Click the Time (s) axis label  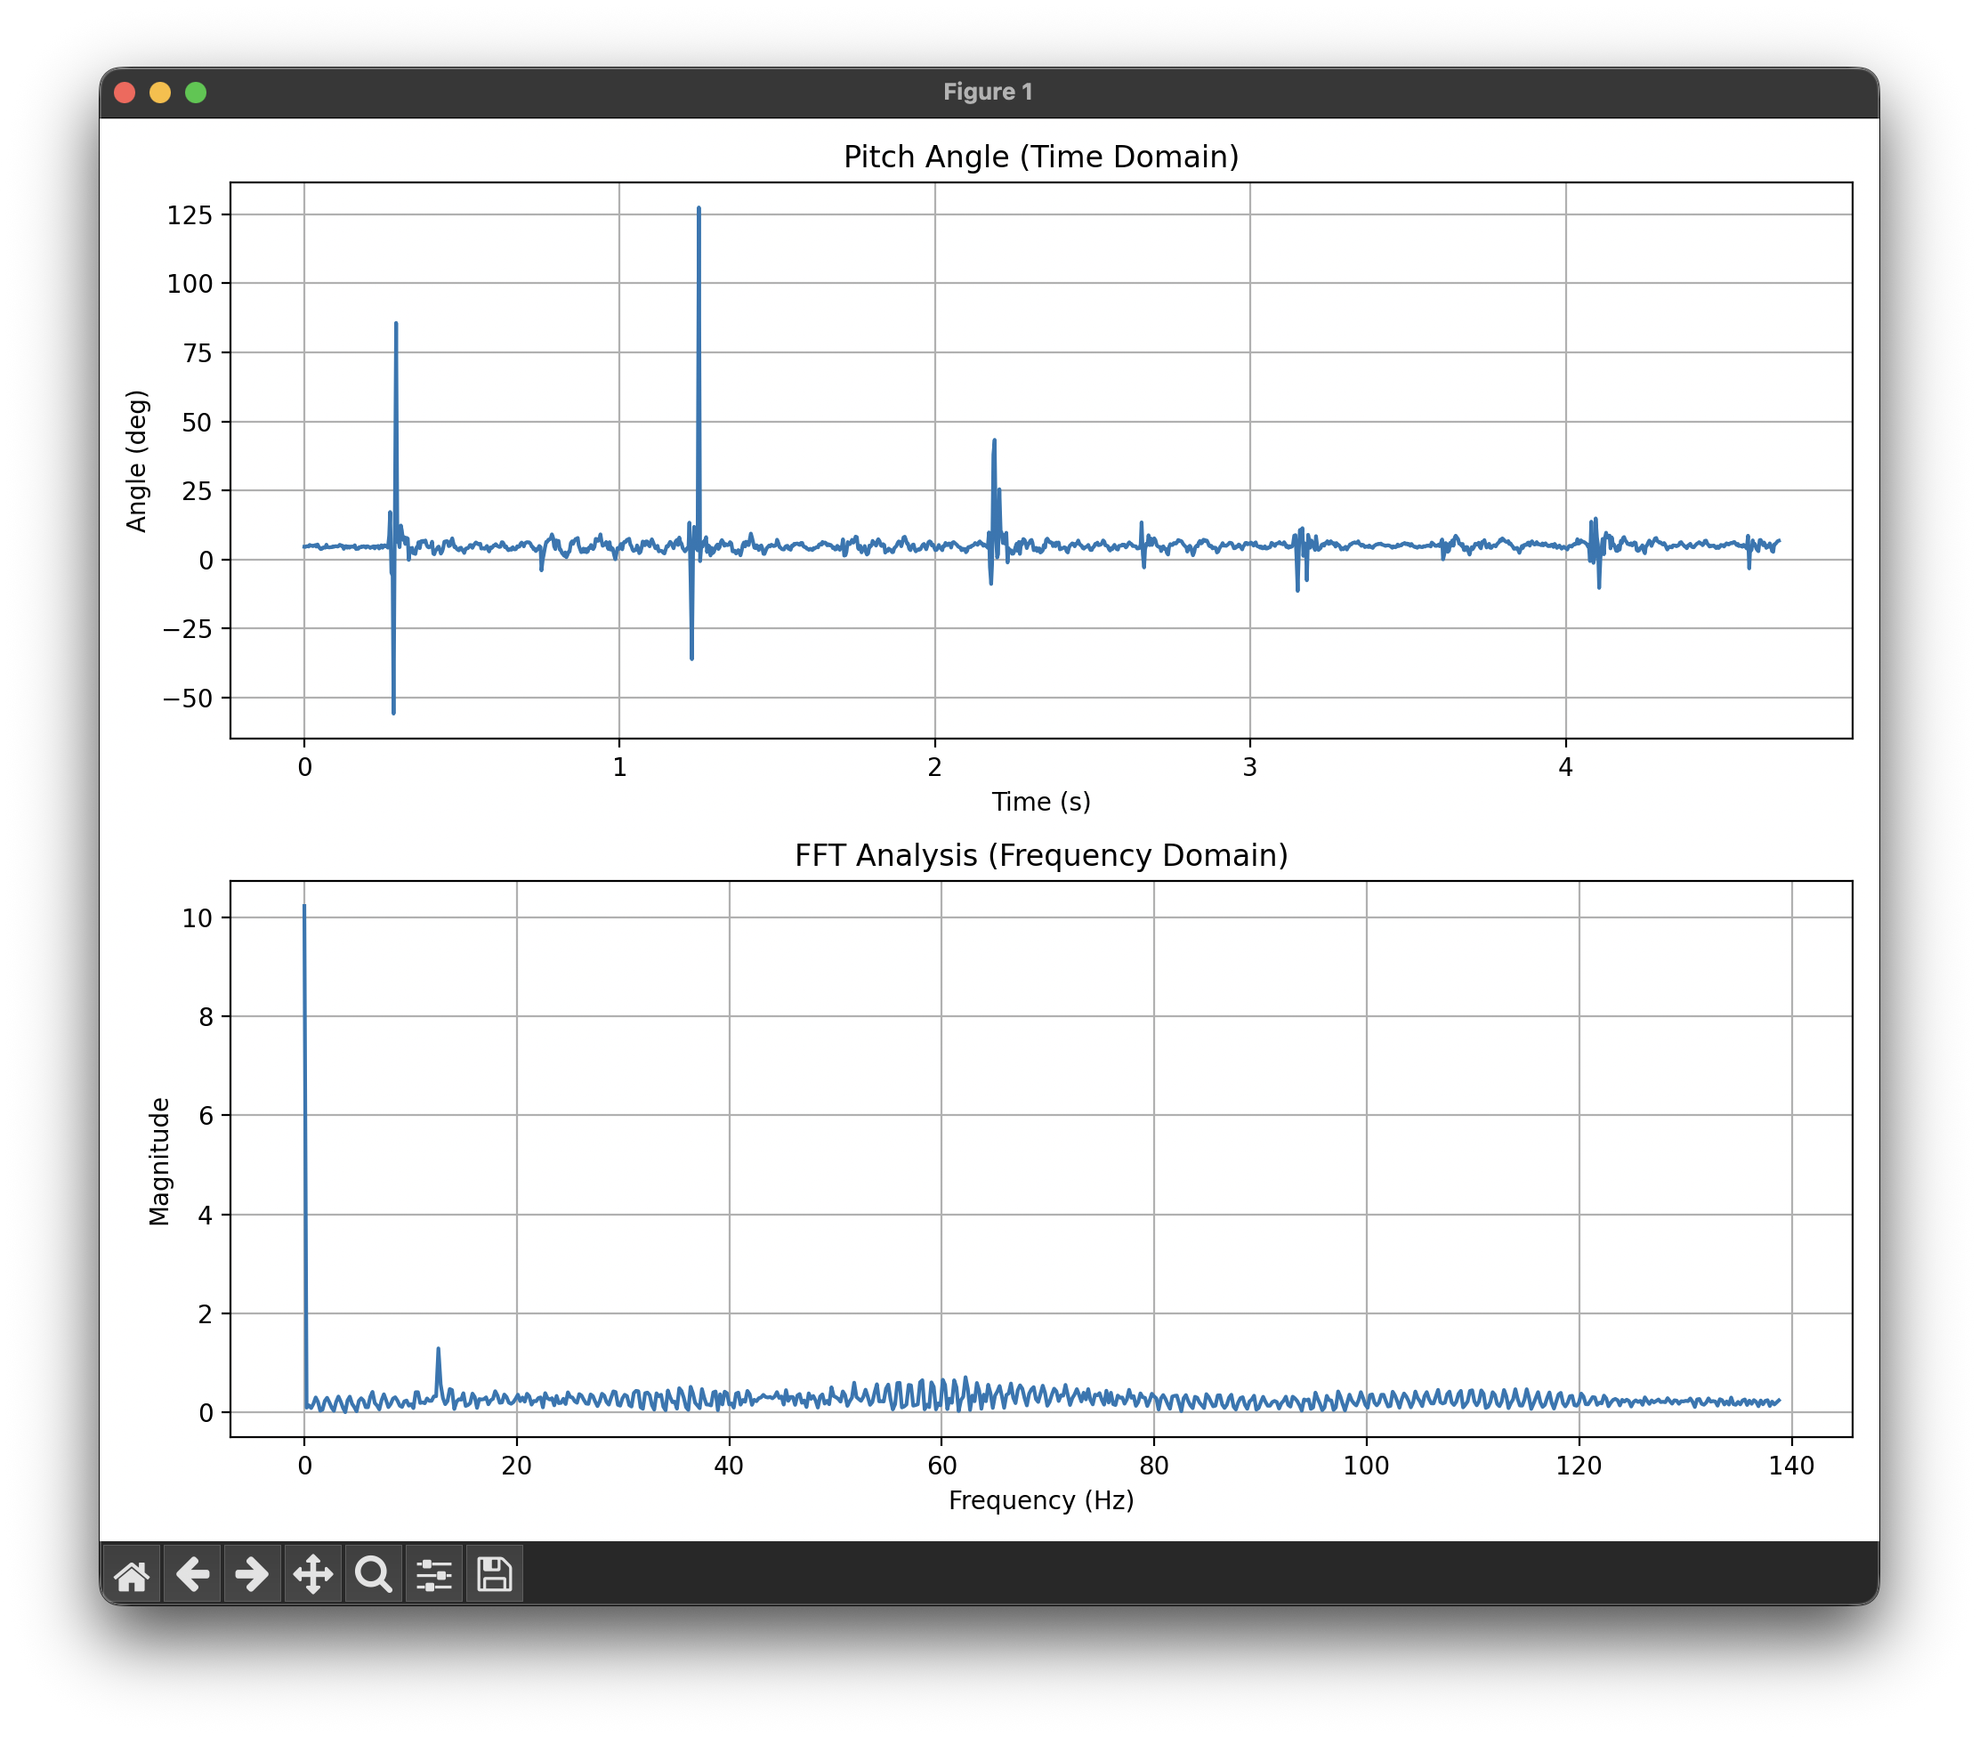tap(1041, 802)
